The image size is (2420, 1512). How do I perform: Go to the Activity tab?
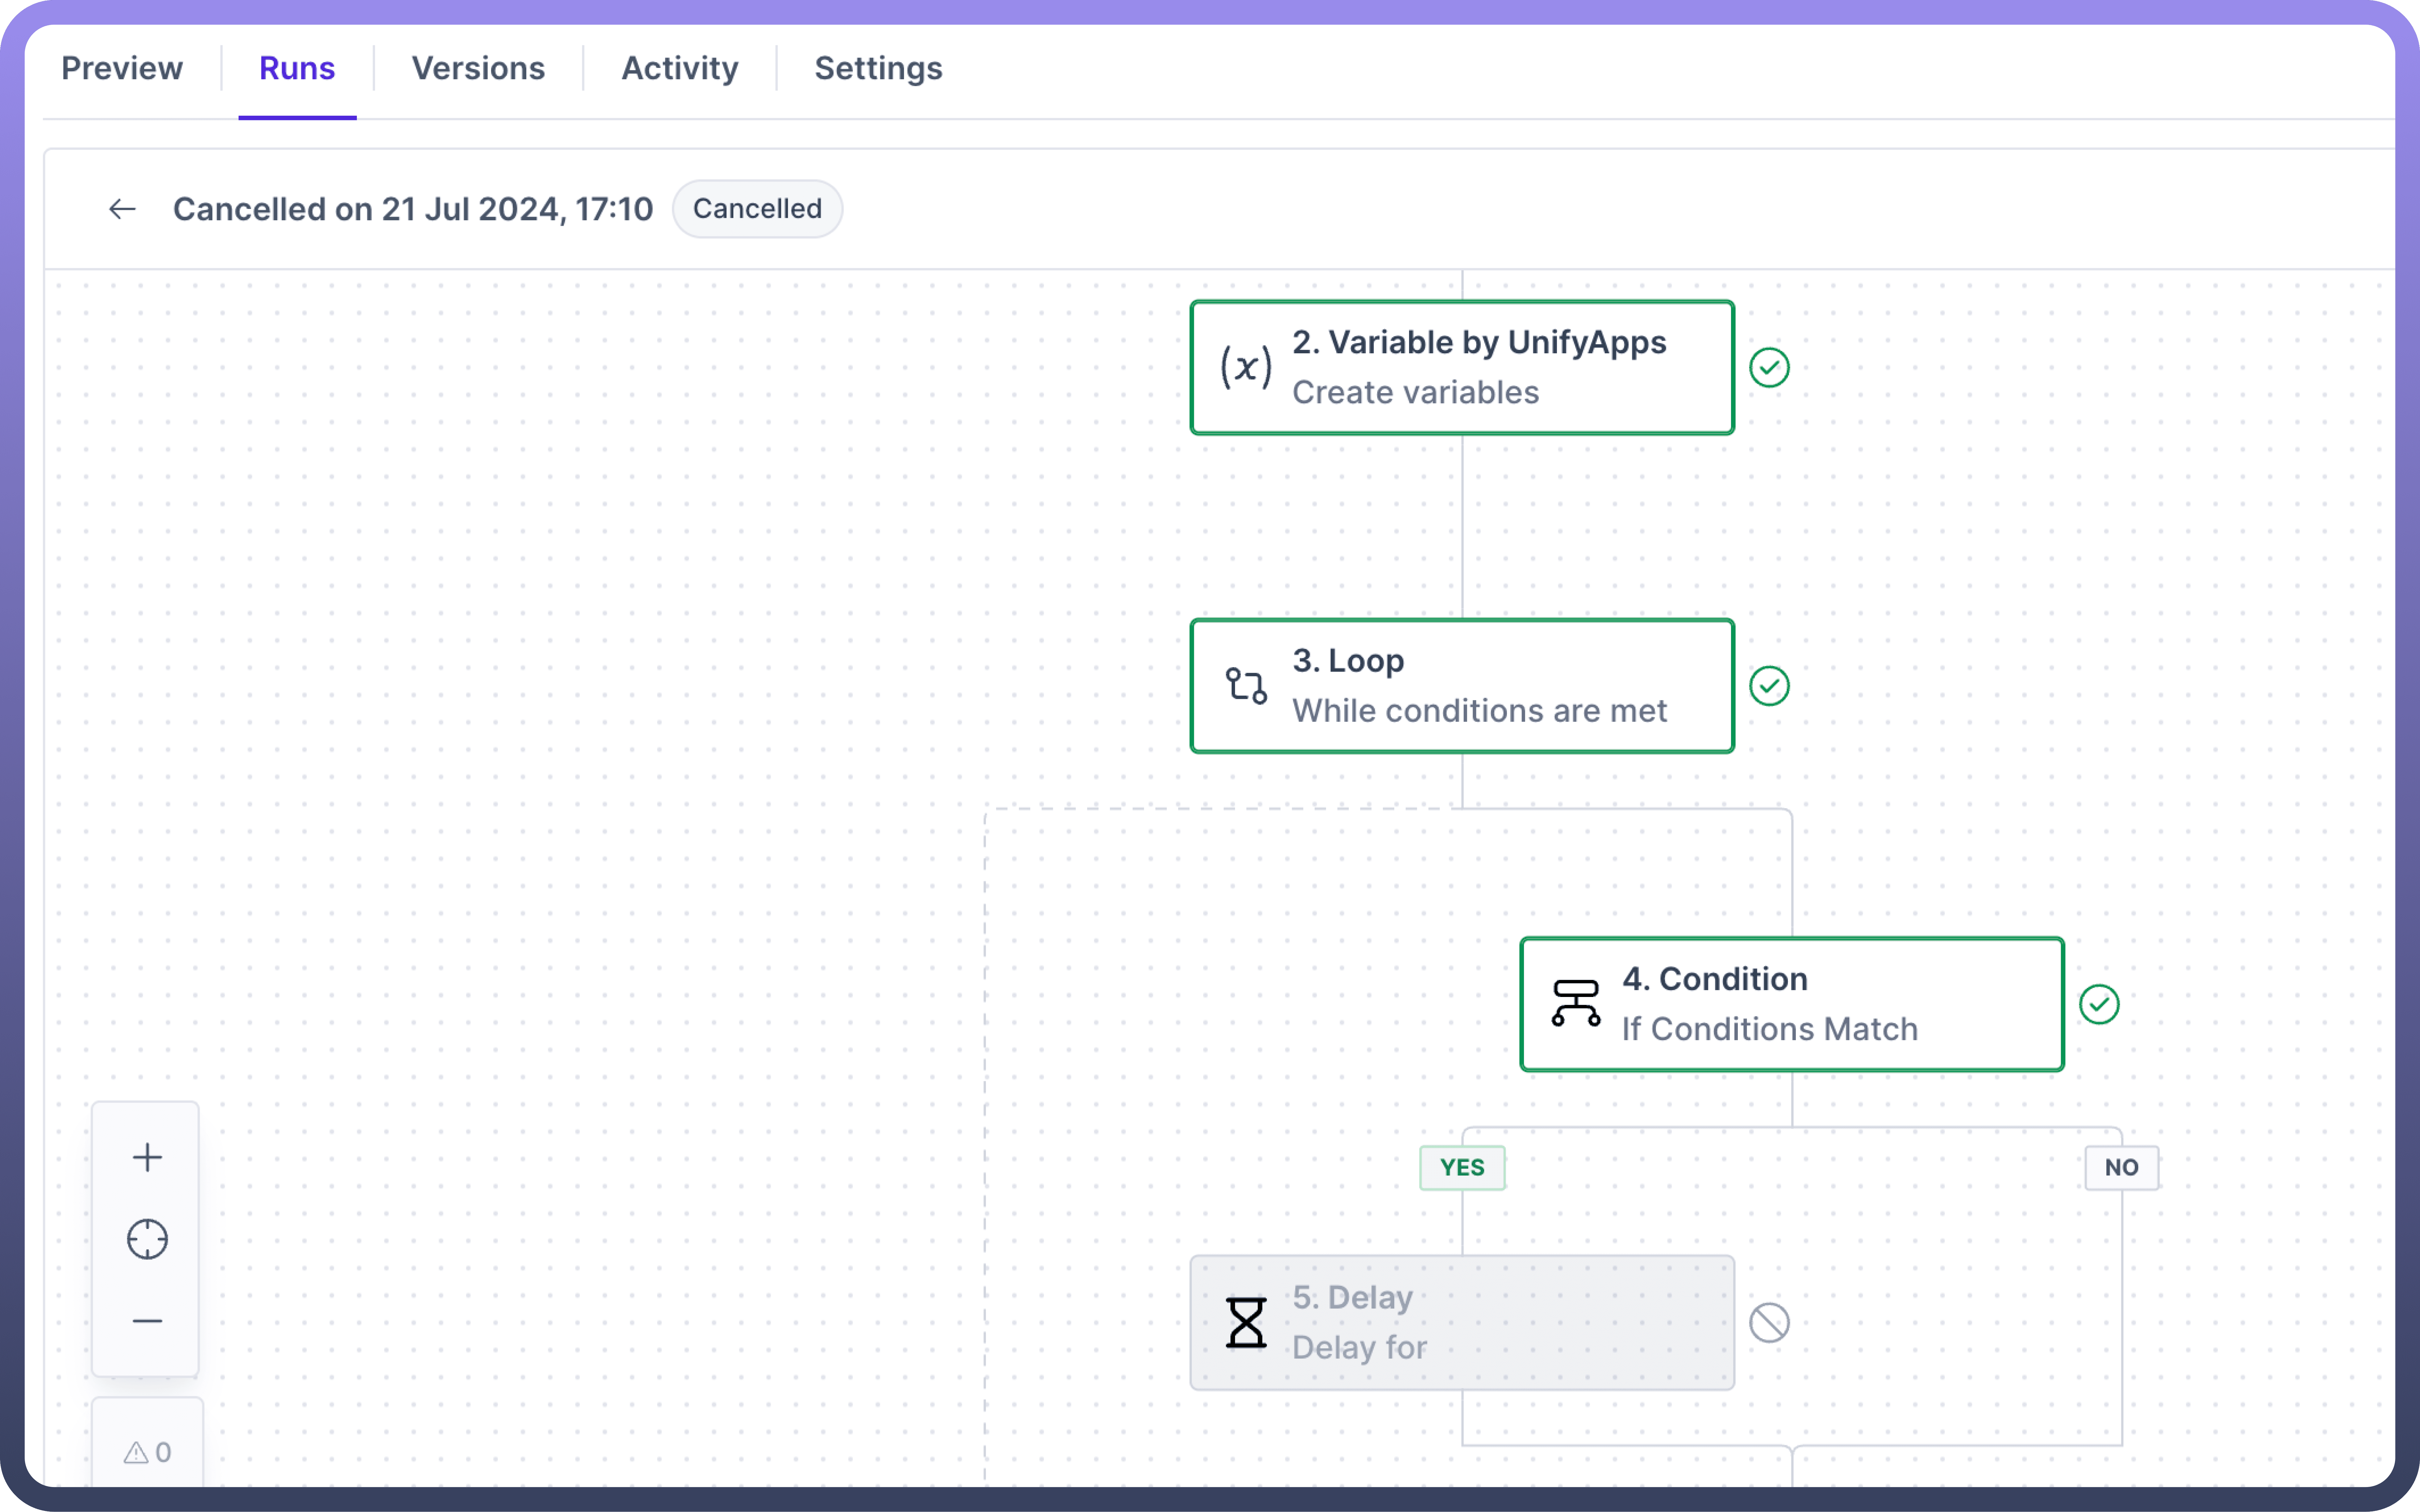[680, 68]
